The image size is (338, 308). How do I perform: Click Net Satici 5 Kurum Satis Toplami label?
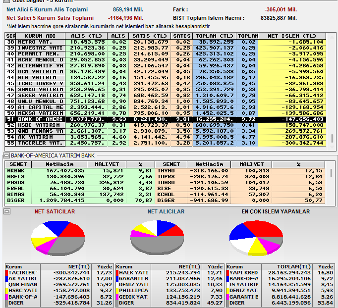pos(50,18)
